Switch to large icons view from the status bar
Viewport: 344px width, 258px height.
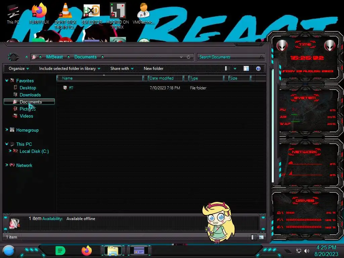(261, 237)
